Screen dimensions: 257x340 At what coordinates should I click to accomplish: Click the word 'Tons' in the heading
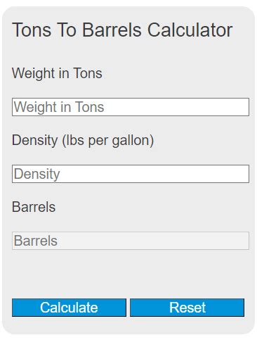(x=32, y=30)
